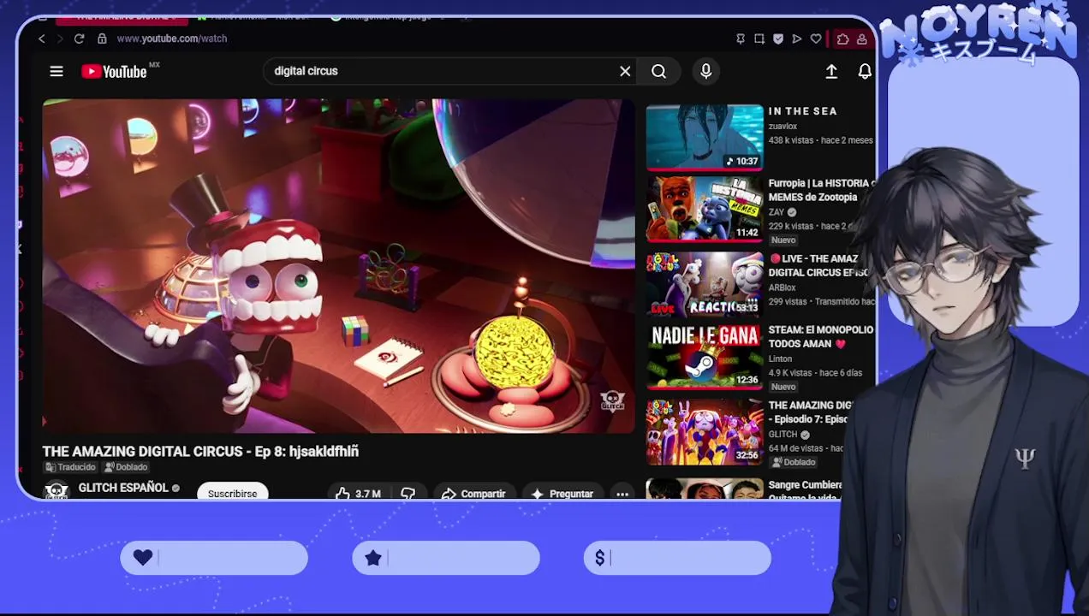Like the video with the 3.7 M thumbs-up
Viewport: 1089px width, 616px height.
pyautogui.click(x=357, y=494)
